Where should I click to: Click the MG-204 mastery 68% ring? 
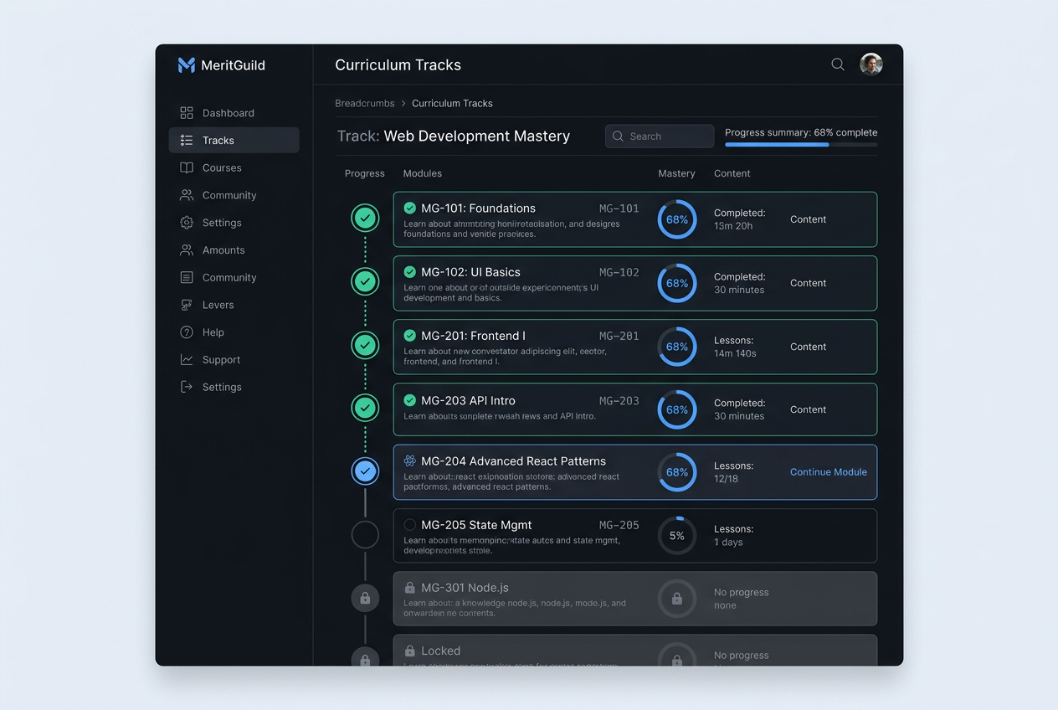[677, 472]
